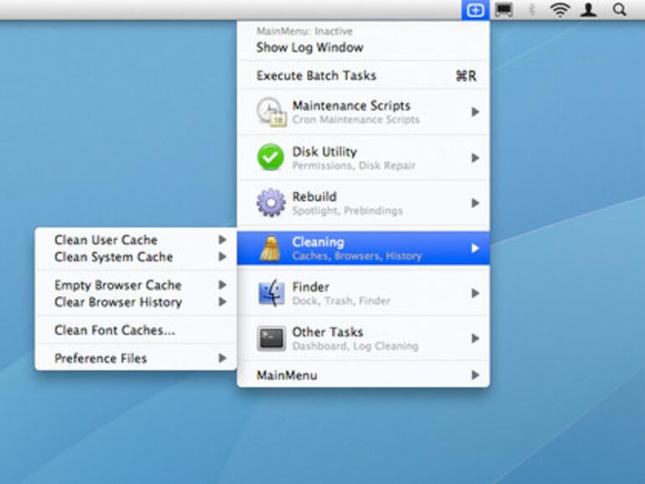Image resolution: width=645 pixels, height=484 pixels.
Task: Select Clean User Cache entry
Action: click(106, 239)
